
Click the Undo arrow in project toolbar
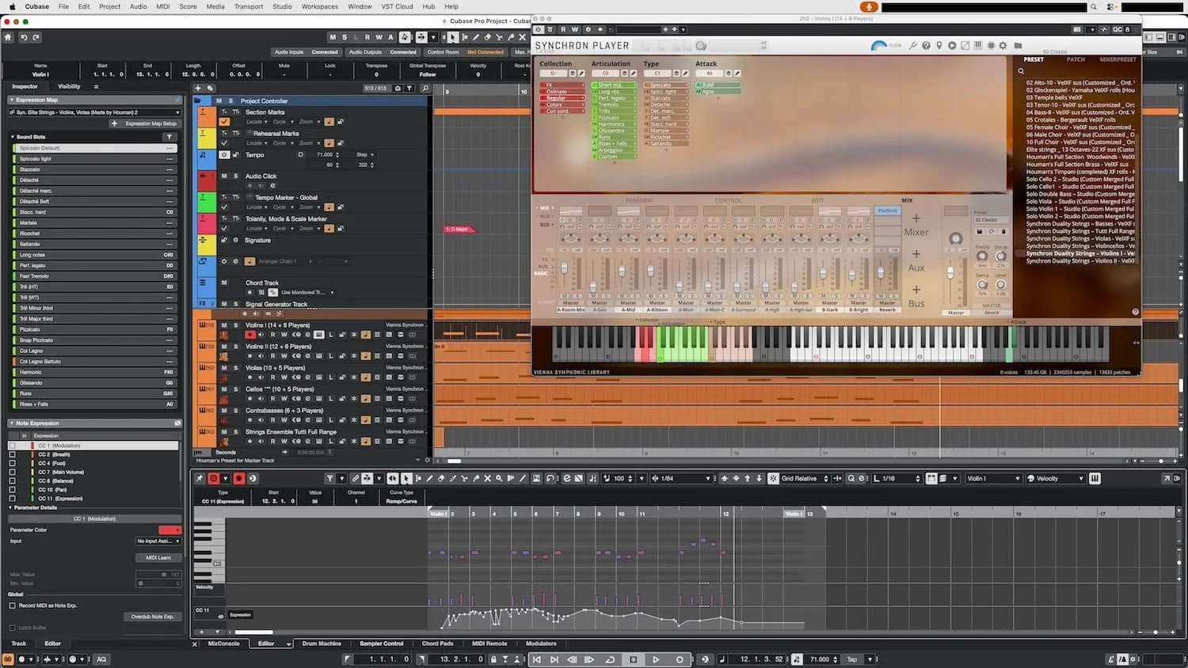click(x=24, y=37)
